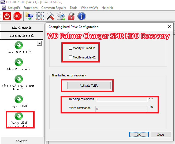Click the DFL logo beside Setup menu
The width and height of the screenshot is (175, 144).
pyautogui.click(x=4, y=8)
